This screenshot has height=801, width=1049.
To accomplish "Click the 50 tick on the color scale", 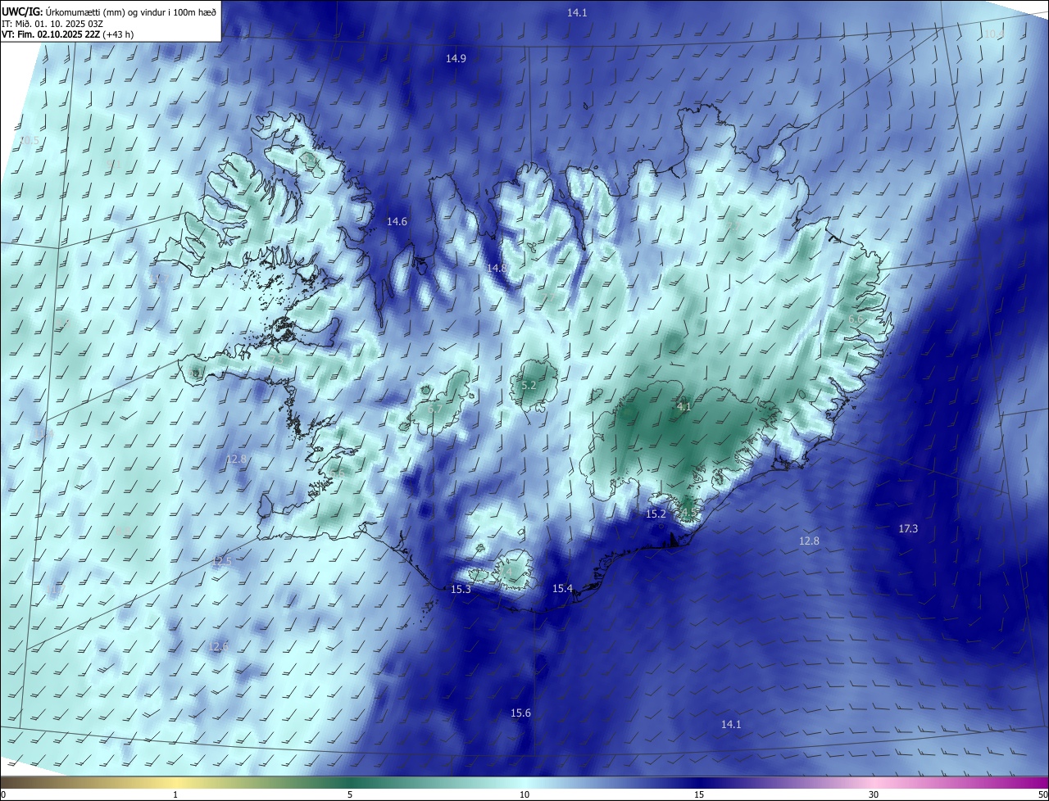I will [x=1042, y=794].
